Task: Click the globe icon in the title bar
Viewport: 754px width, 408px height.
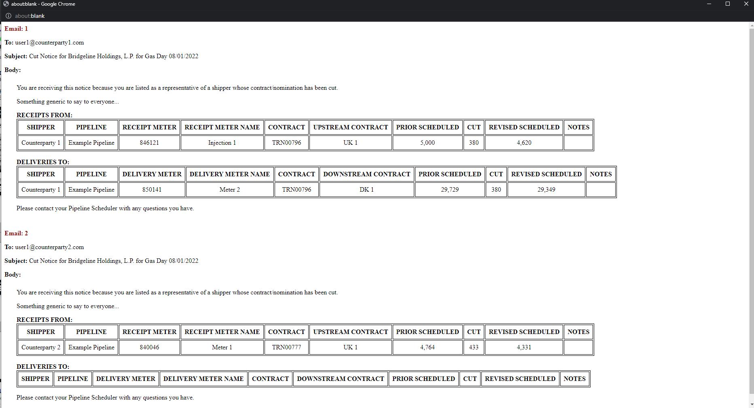Action: click(6, 4)
